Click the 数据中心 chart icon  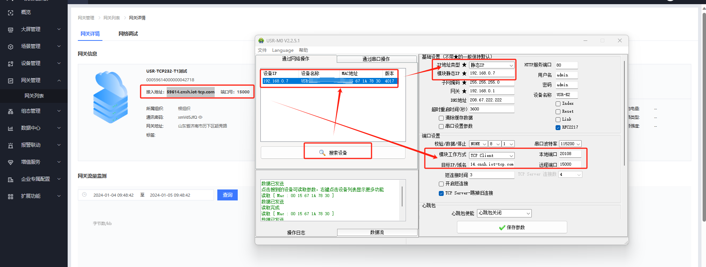point(11,128)
